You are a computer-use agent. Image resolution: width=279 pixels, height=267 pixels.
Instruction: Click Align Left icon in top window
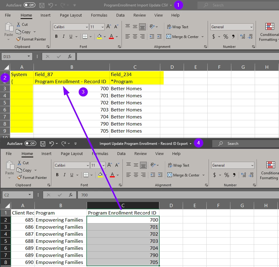(x=128, y=37)
